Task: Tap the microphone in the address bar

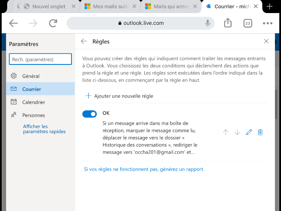Action: (x=207, y=23)
